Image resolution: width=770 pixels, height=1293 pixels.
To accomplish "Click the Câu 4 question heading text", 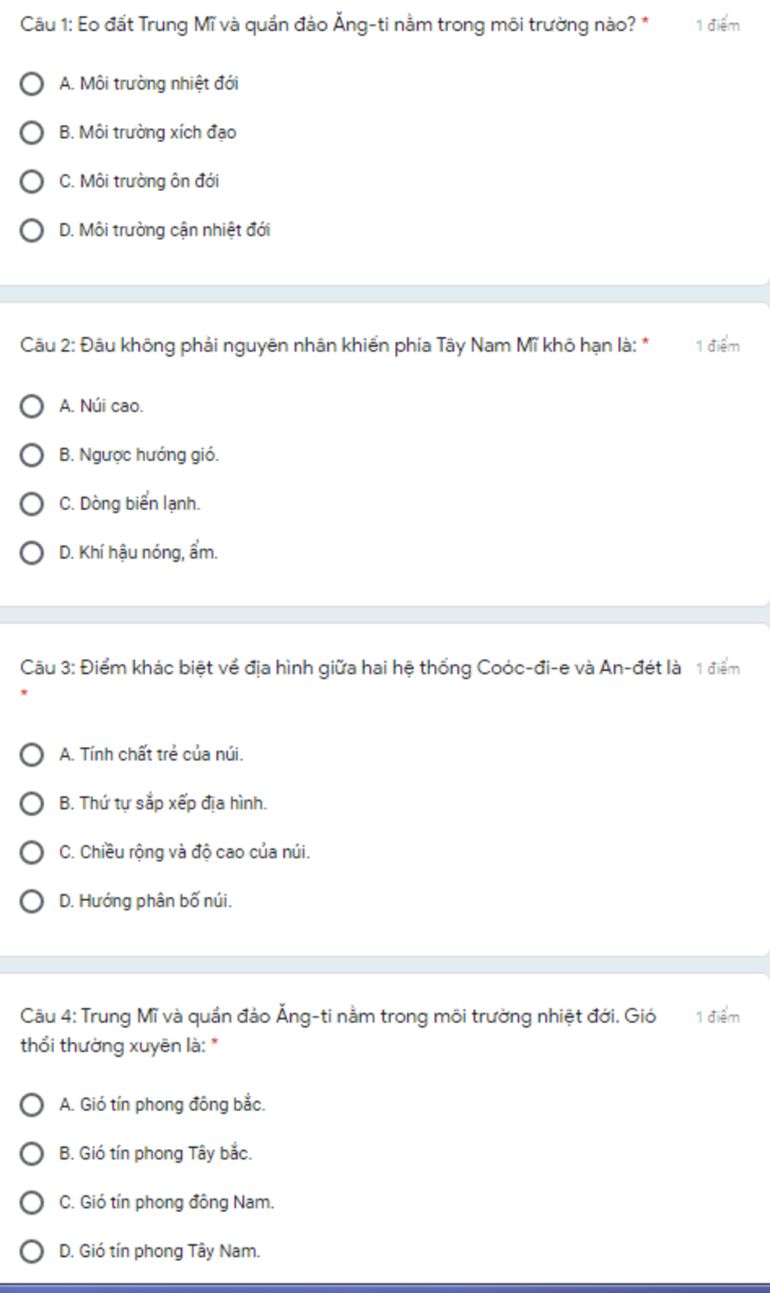I will pos(338,1030).
